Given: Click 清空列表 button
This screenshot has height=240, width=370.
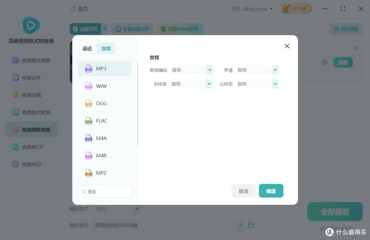Looking at the screenshot, I should pos(346,29).
